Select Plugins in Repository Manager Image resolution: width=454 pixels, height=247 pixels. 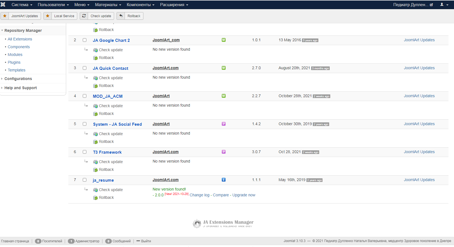click(14, 62)
